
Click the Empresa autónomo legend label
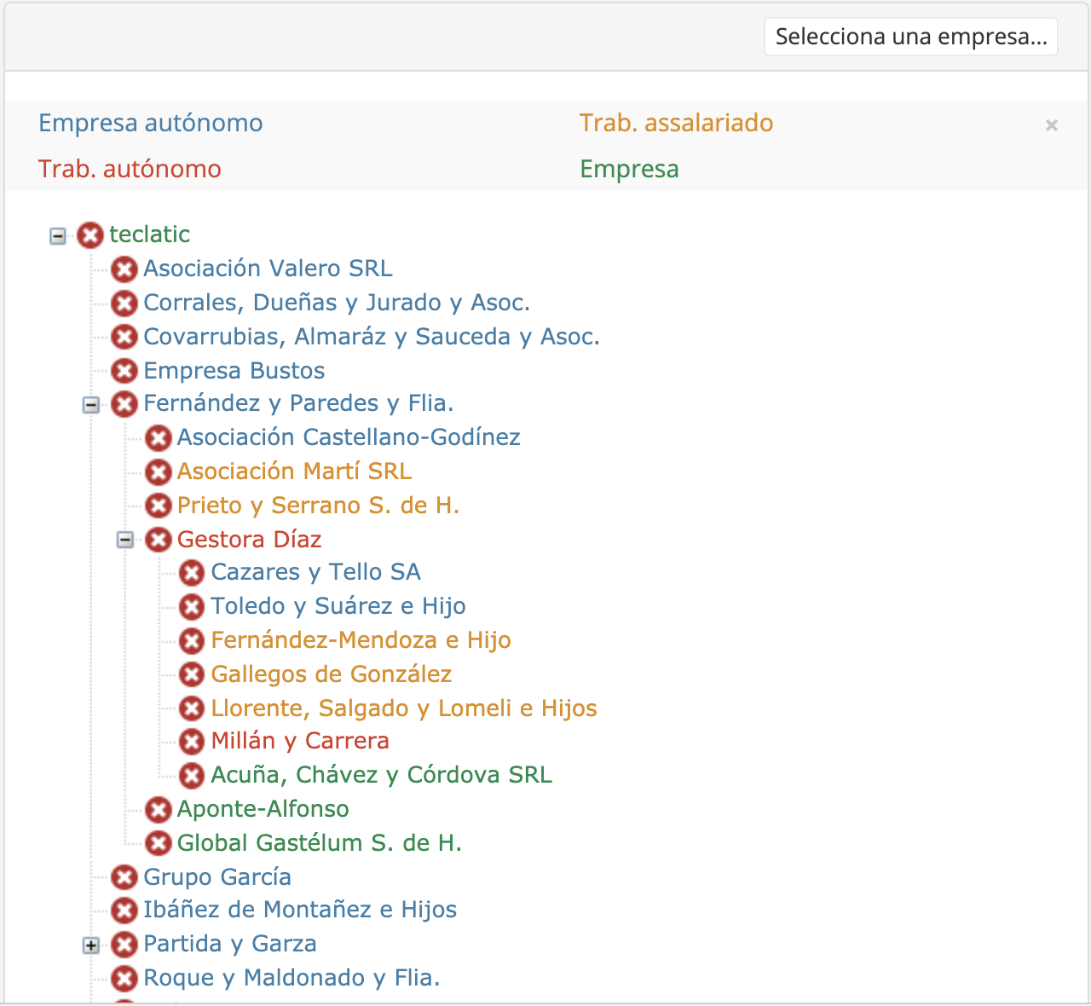(x=150, y=124)
